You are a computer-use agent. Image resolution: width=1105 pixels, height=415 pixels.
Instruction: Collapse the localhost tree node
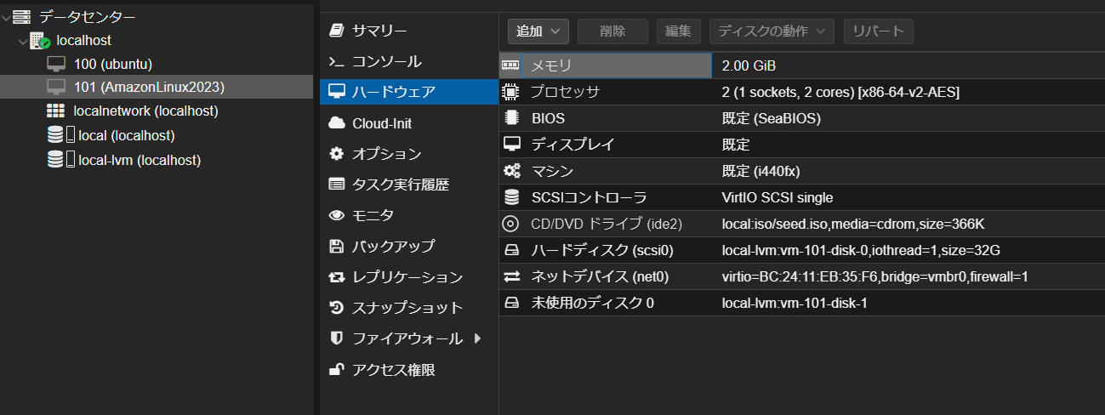click(x=22, y=40)
